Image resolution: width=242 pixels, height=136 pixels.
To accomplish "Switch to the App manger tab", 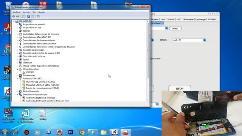I will [200, 19].
